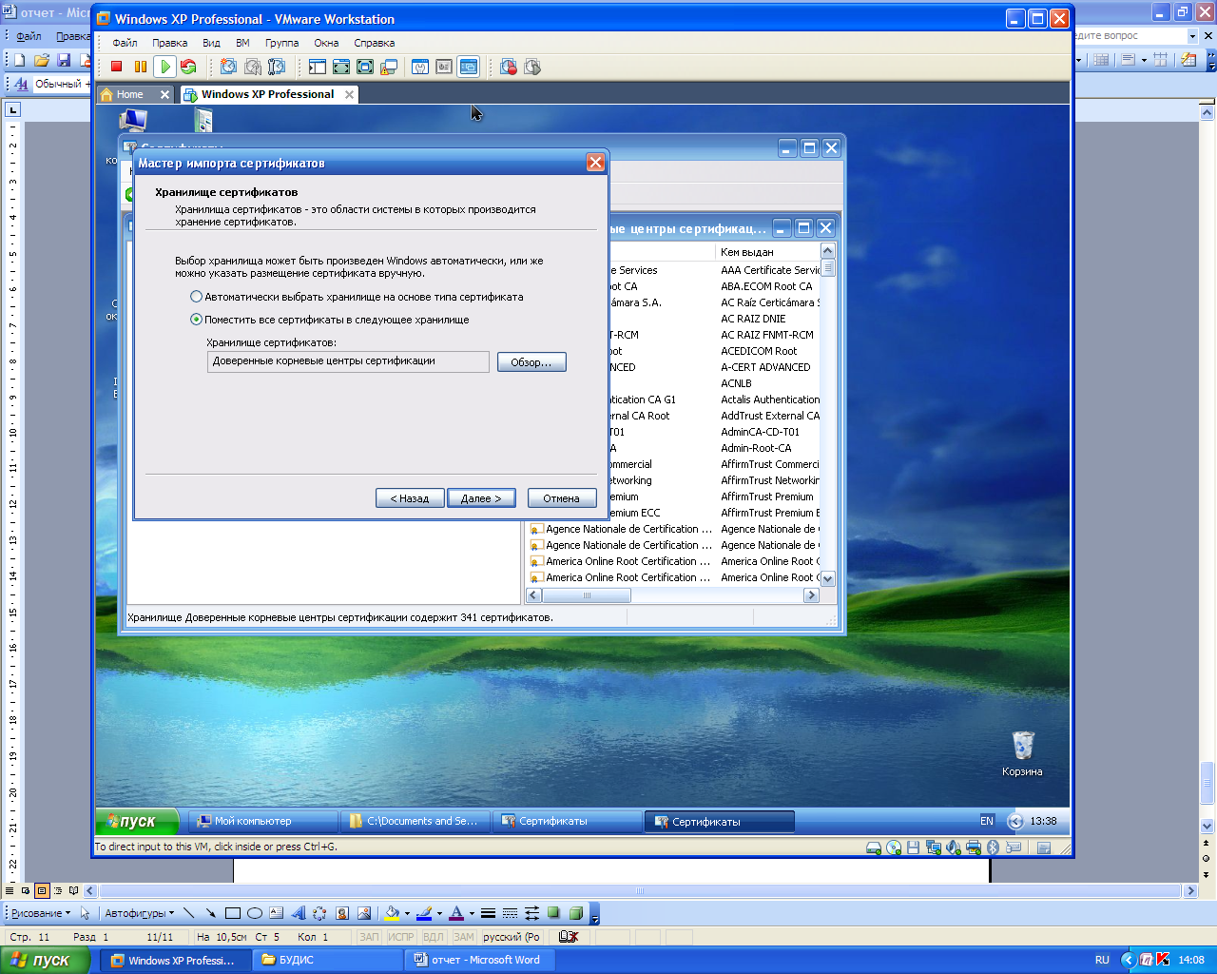
Task: Click the font color swatch in drawing toolbar
Action: tap(456, 913)
